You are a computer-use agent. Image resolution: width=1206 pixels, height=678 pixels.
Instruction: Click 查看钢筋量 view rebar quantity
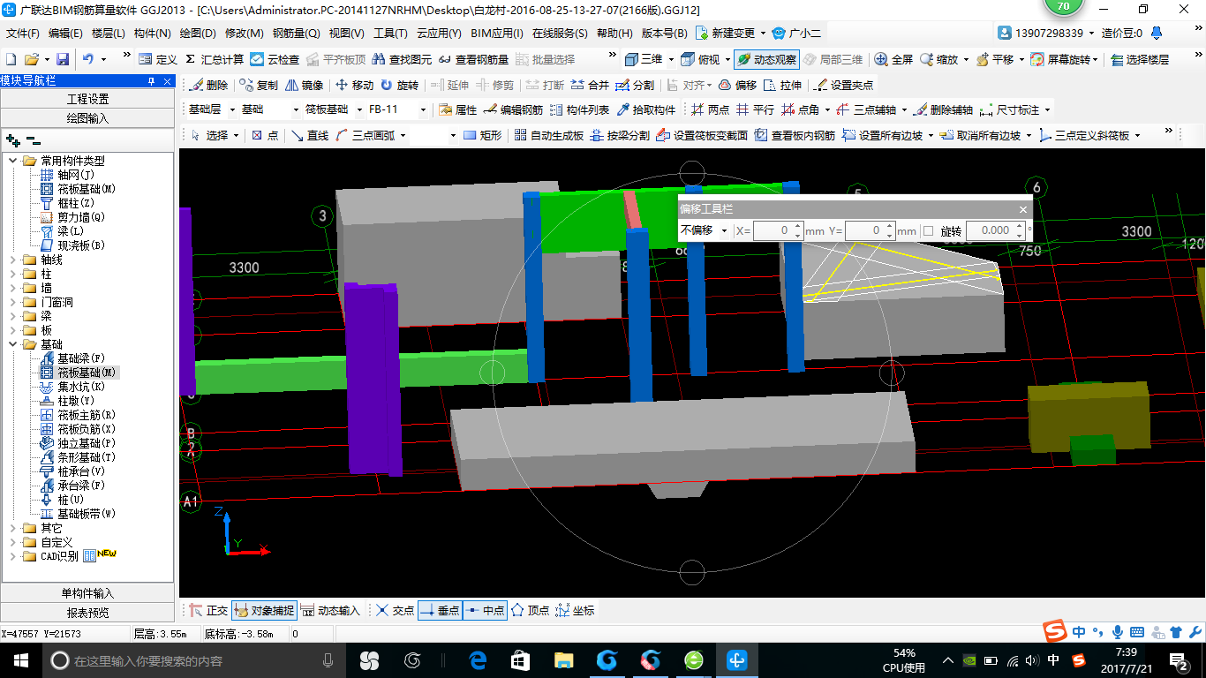click(x=473, y=59)
